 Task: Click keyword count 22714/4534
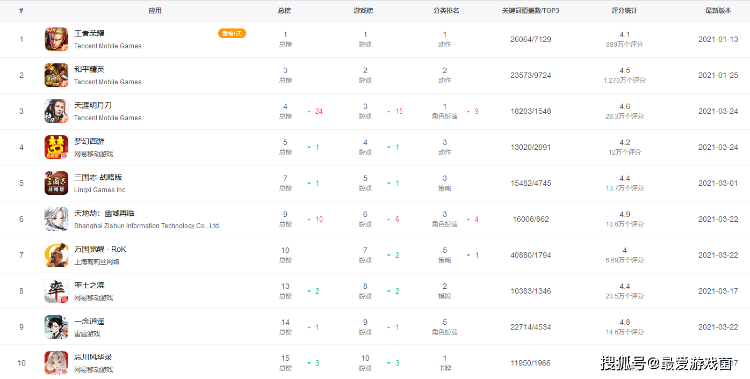coord(531,327)
